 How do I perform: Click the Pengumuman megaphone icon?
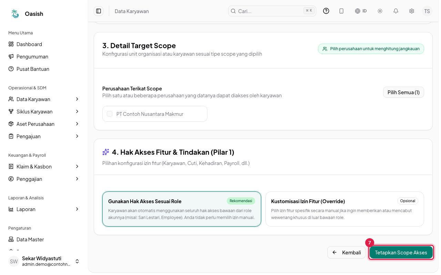click(x=11, y=57)
